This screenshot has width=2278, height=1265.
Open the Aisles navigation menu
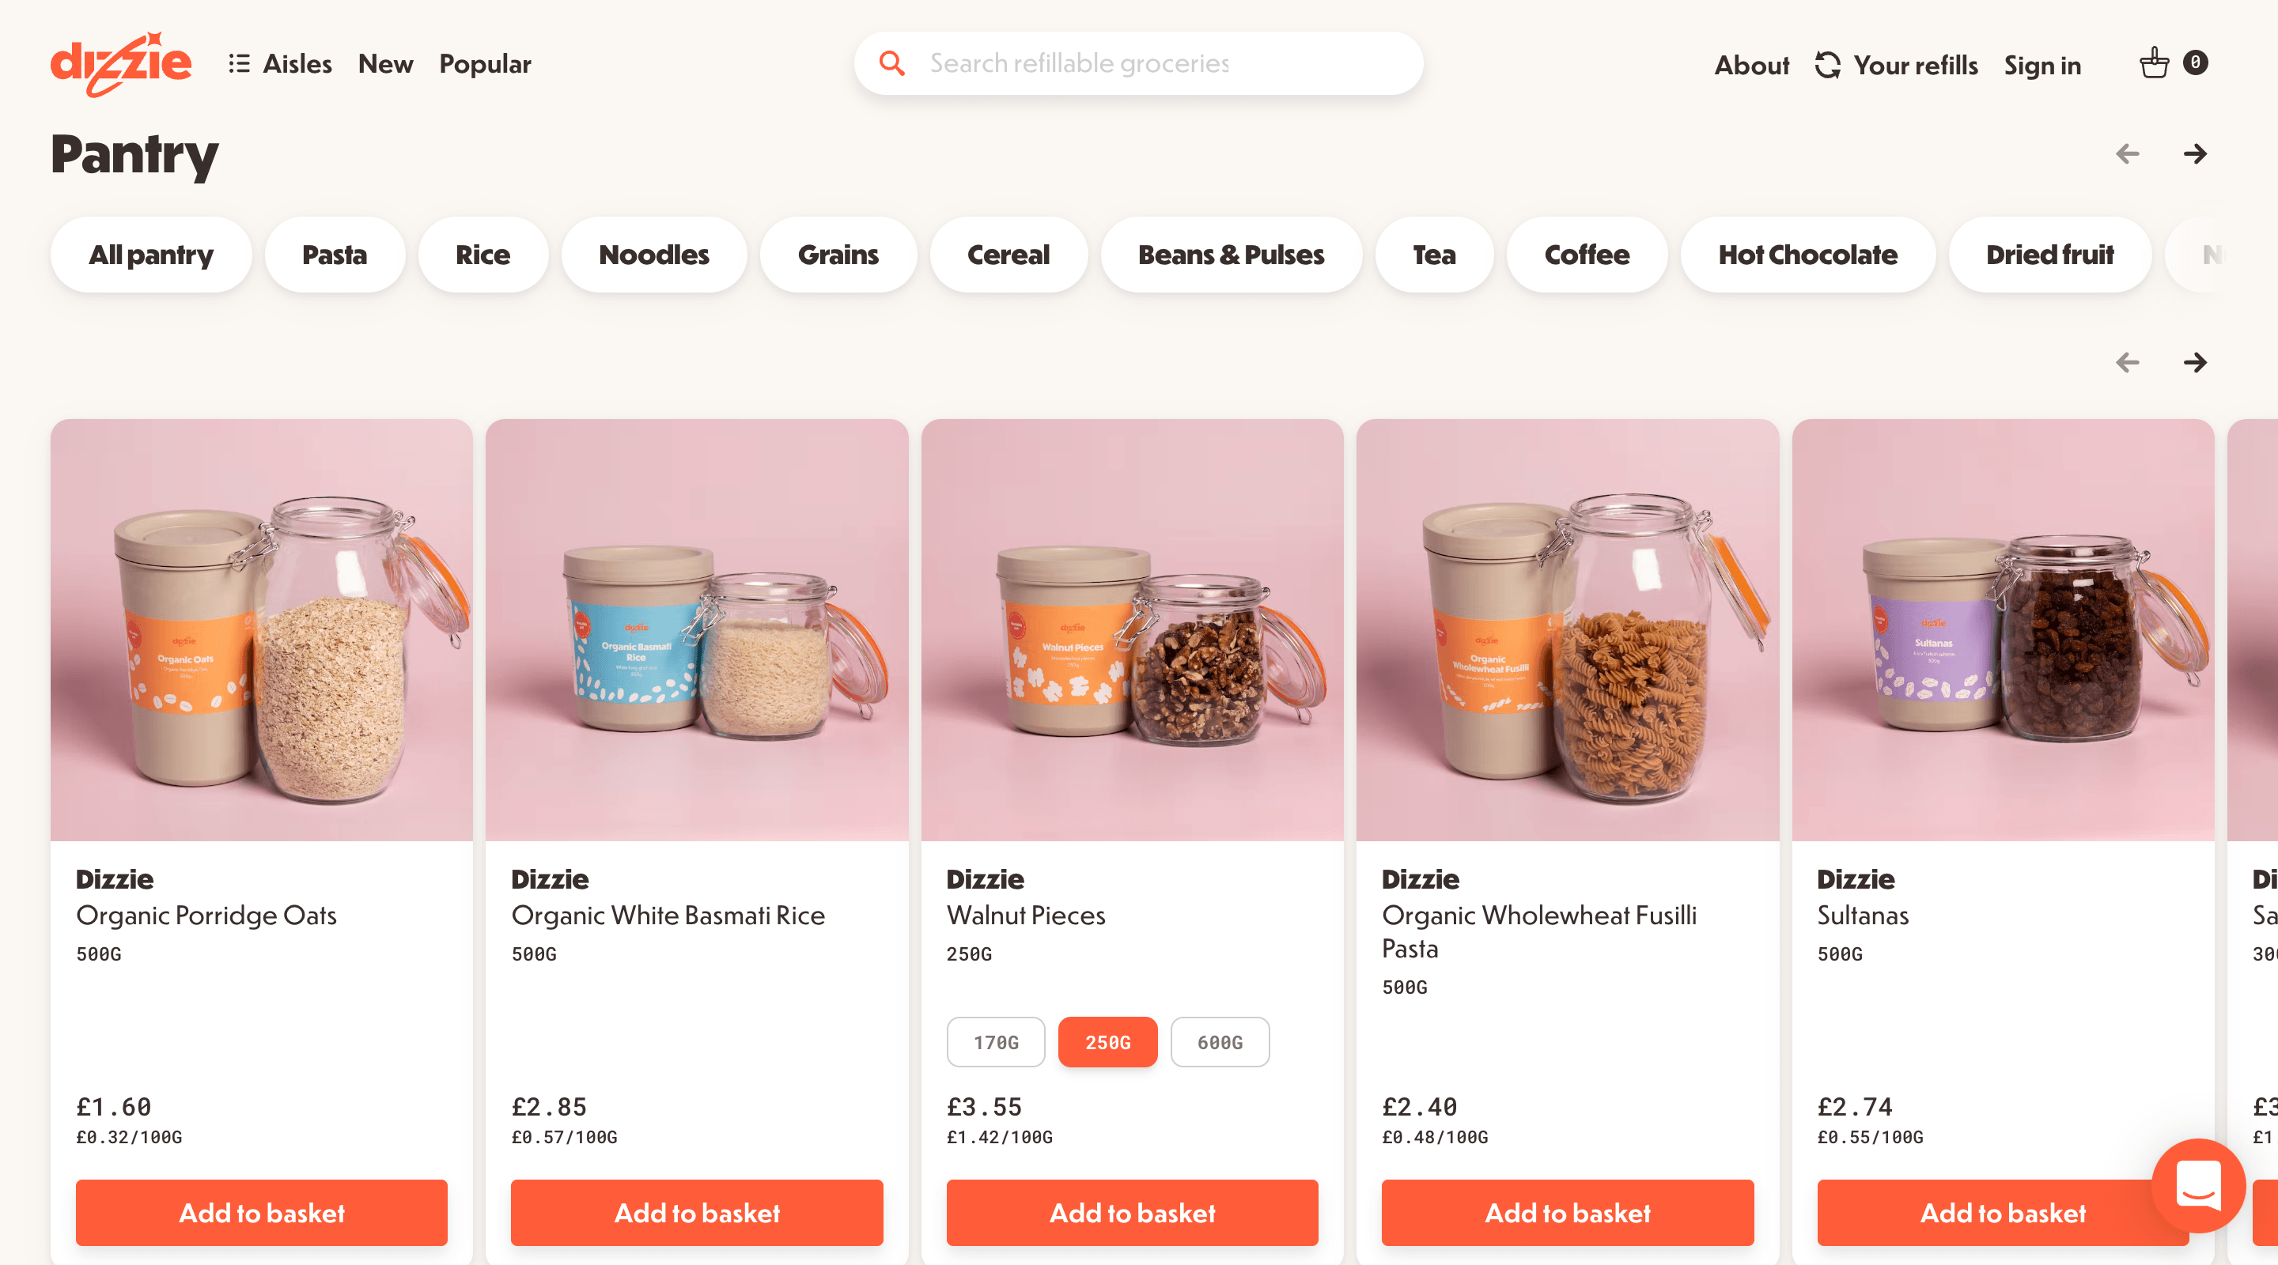coord(282,64)
